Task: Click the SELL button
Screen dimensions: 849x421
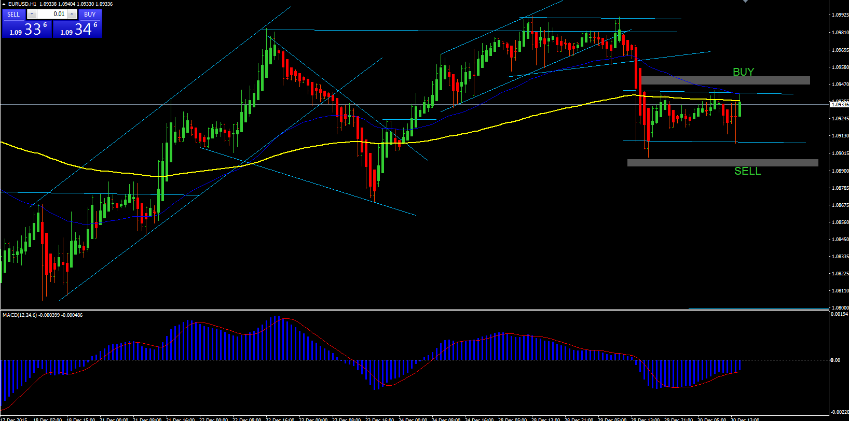Action: click(x=13, y=14)
